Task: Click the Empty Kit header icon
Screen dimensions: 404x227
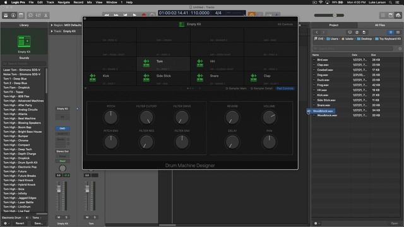Action: click(x=182, y=24)
